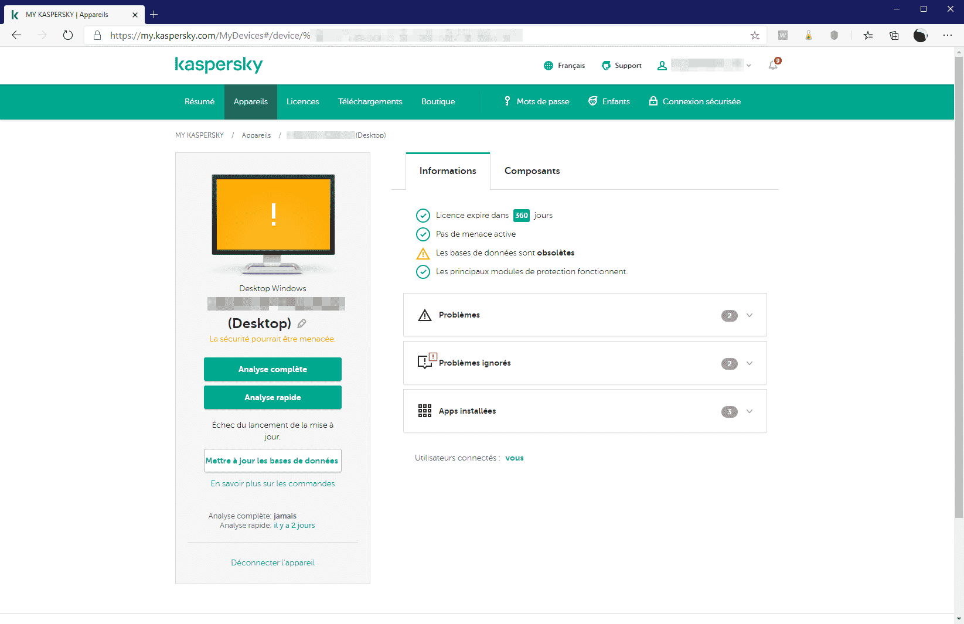Click the 360 days license badge

click(522, 216)
